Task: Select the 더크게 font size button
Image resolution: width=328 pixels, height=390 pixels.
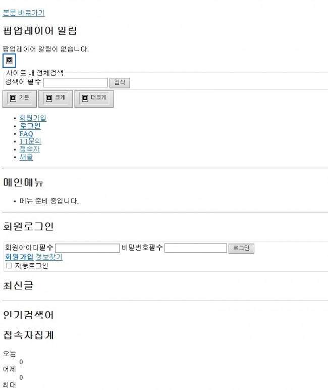Action: [94, 99]
